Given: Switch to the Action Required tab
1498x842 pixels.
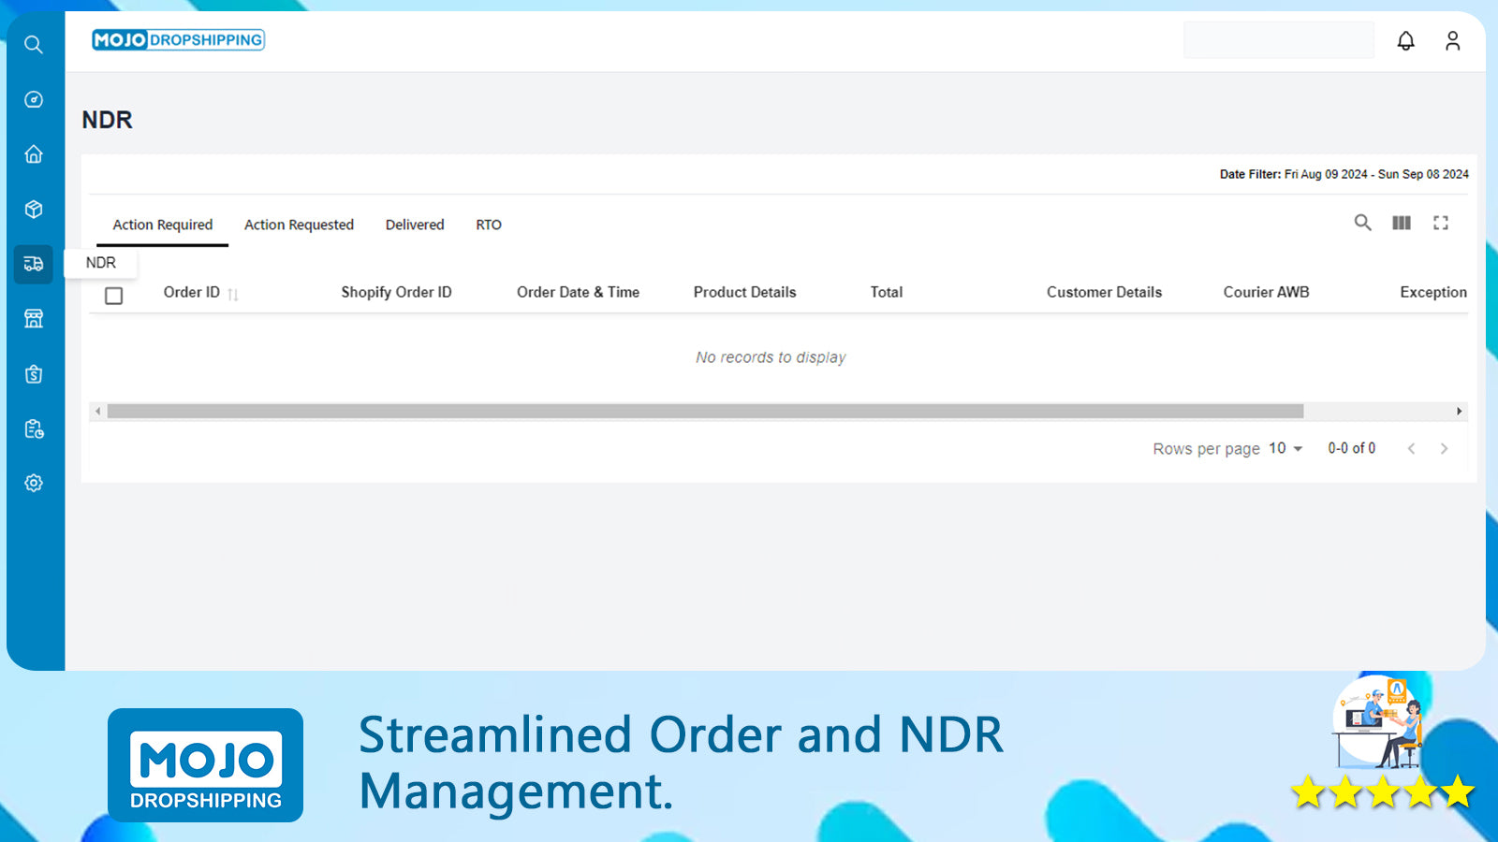Looking at the screenshot, I should tap(163, 225).
